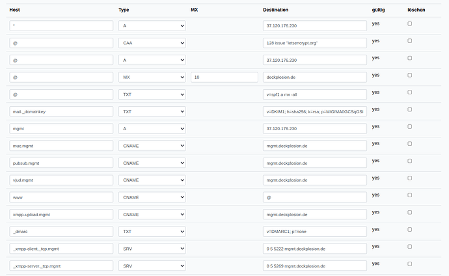Tick the delete checkbox for _dmarc row
This screenshot has height=276, width=449.
tap(410, 229)
